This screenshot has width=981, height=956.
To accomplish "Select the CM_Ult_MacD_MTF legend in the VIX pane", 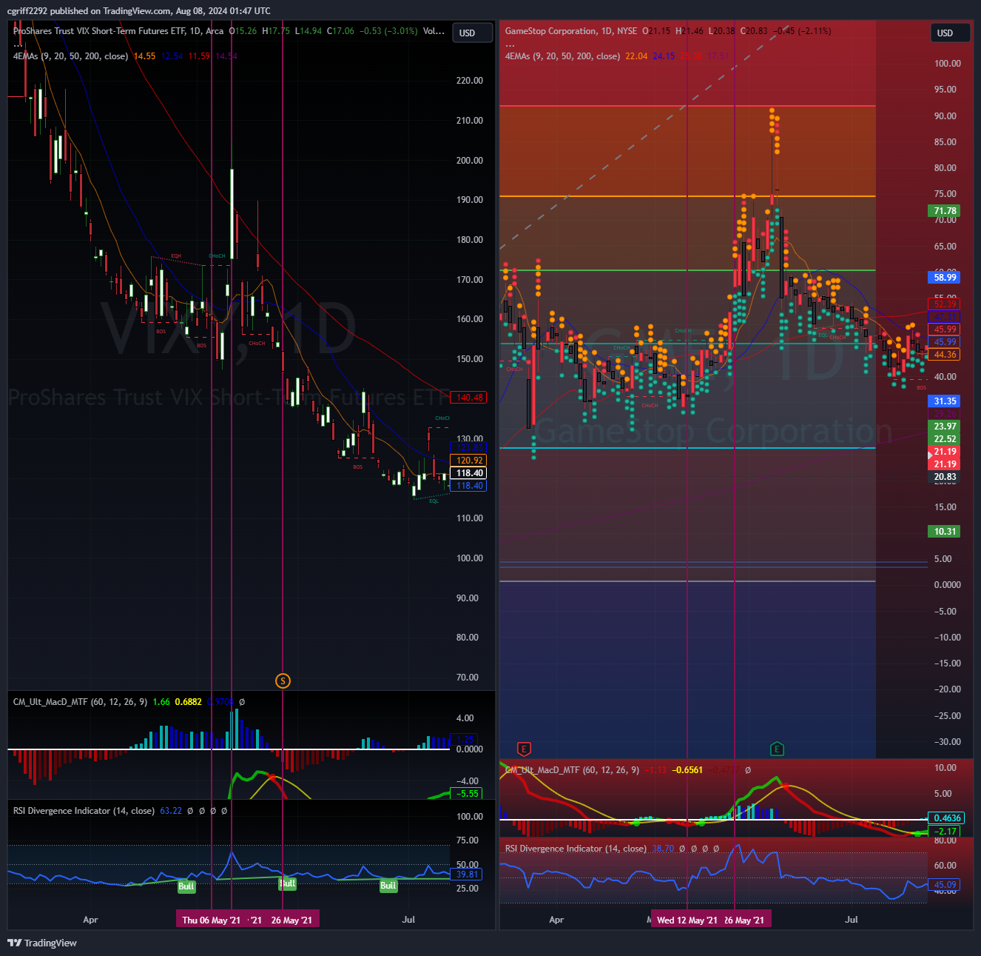I will [80, 702].
